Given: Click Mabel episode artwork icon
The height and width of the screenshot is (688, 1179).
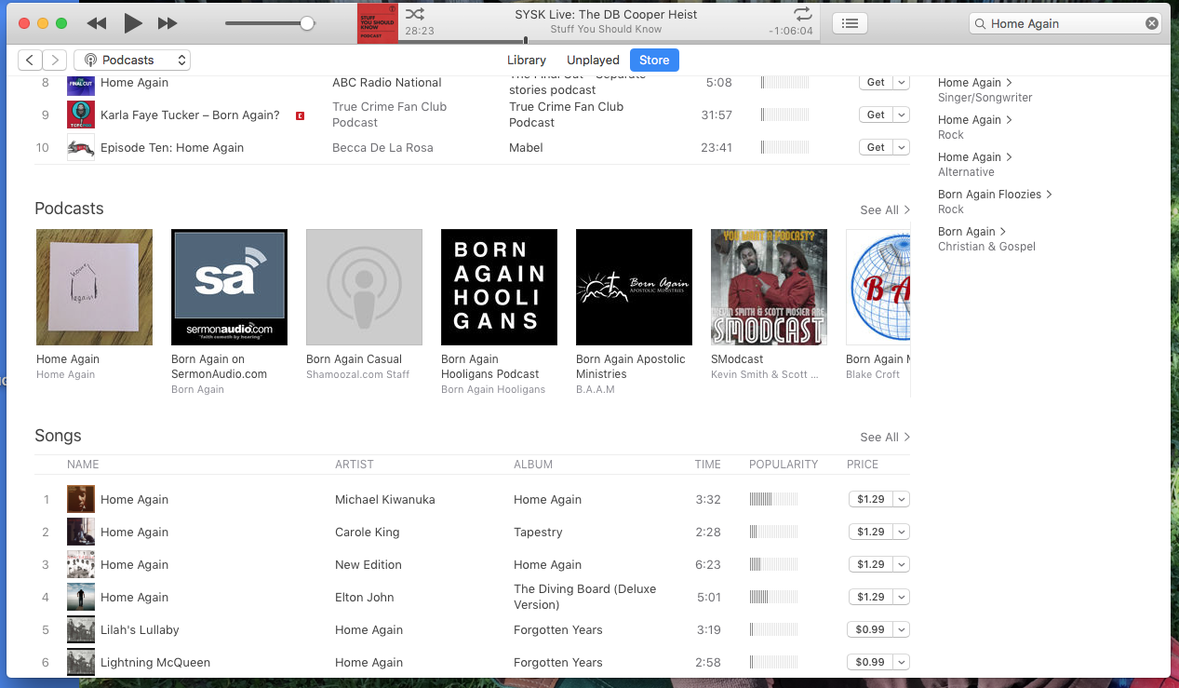Looking at the screenshot, I should (81, 147).
